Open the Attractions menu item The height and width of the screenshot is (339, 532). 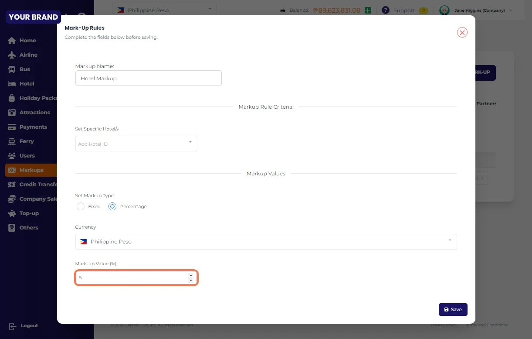point(34,113)
